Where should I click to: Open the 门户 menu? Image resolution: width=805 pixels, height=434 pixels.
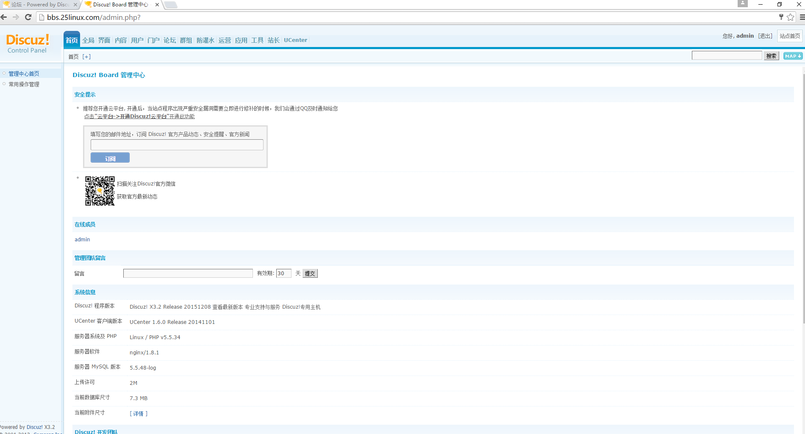tap(153, 40)
